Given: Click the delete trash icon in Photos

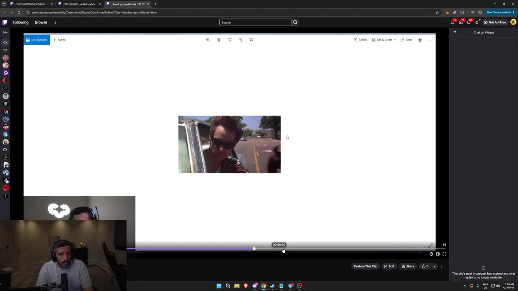Looking at the screenshot, I should (x=219, y=40).
